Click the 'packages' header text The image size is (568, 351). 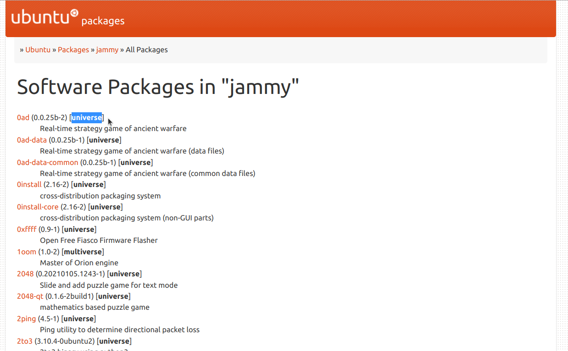[103, 21]
